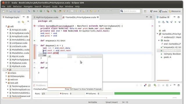Click the Run Last Tool (external tools) icon
The height and width of the screenshot is (104, 186).
point(48,11)
